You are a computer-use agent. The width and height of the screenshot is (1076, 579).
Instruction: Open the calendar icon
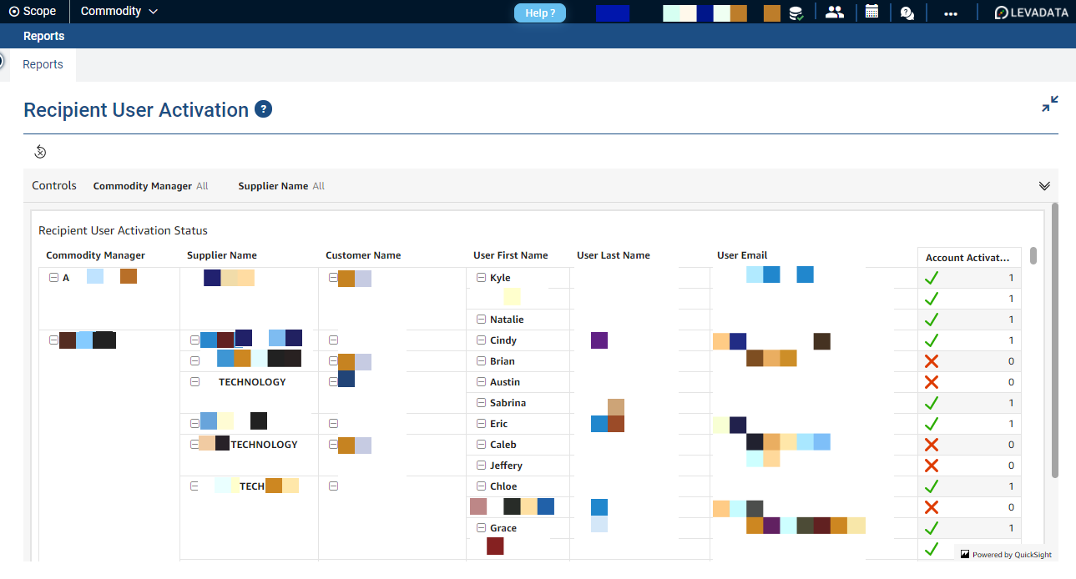tap(871, 12)
